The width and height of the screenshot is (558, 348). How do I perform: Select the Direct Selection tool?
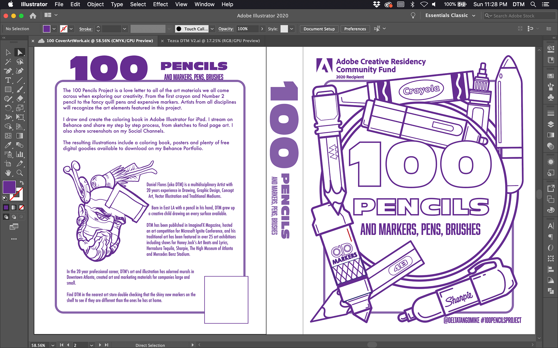pos(19,52)
